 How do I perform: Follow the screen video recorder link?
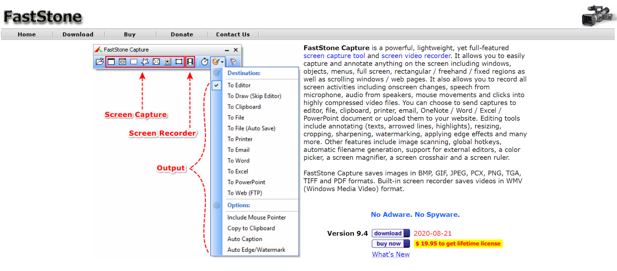[x=416, y=56]
